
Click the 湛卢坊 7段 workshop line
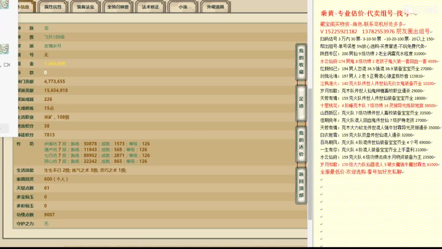[x=96, y=150]
